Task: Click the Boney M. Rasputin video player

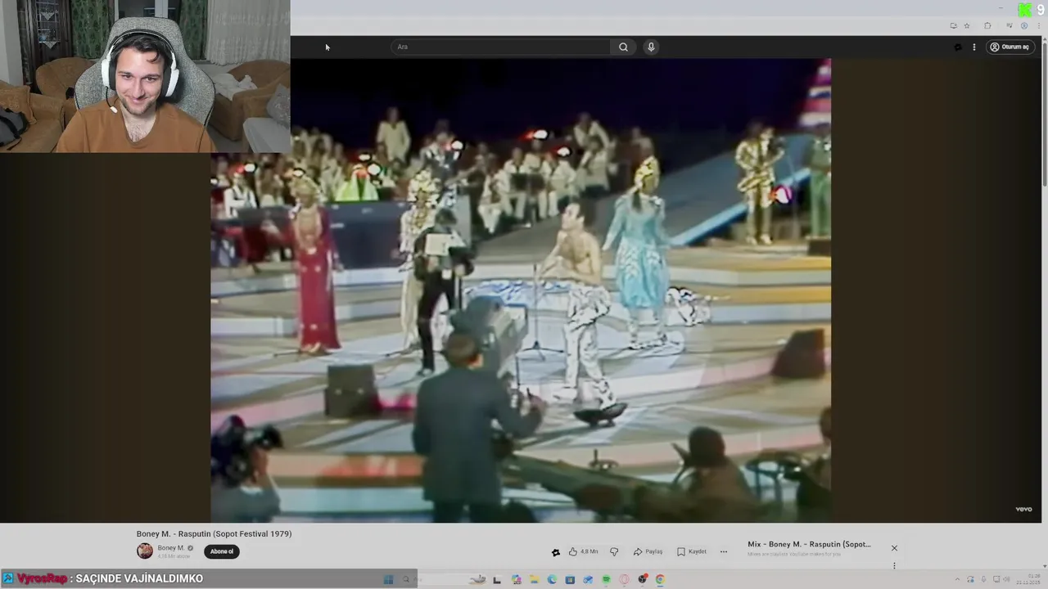Action: (x=521, y=290)
